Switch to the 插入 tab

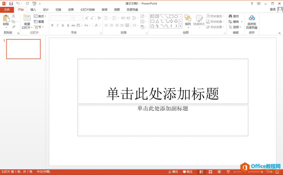coord(33,10)
